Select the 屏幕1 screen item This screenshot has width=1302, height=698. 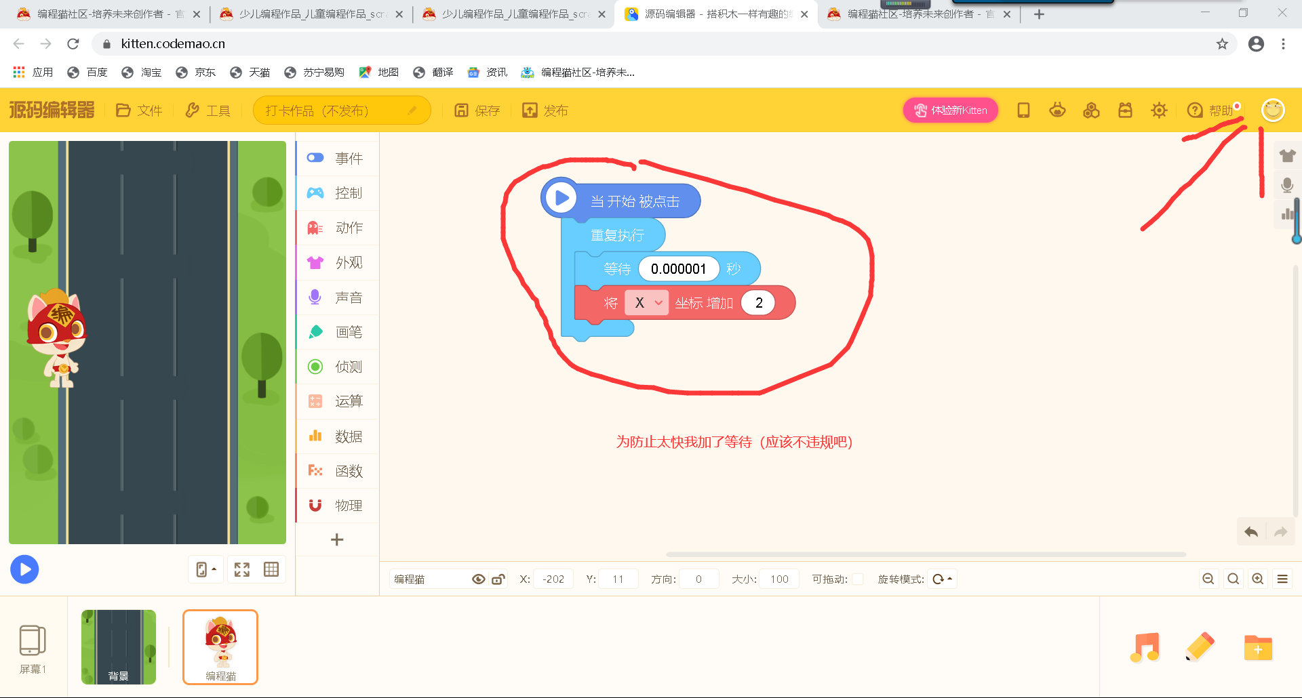tap(33, 649)
